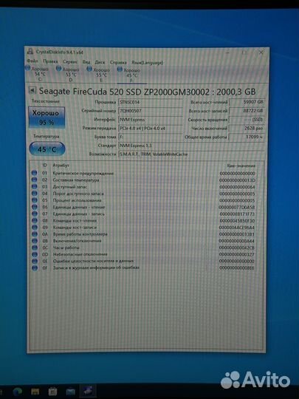The width and height of the screenshot is (299, 399).
Task: Click the Raw-значения column header
Action: pos(241,166)
